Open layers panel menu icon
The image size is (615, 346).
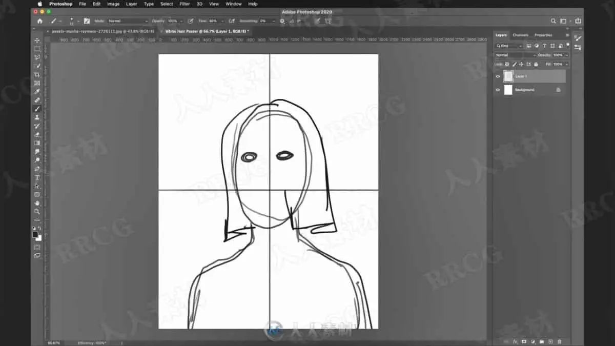pos(567,35)
